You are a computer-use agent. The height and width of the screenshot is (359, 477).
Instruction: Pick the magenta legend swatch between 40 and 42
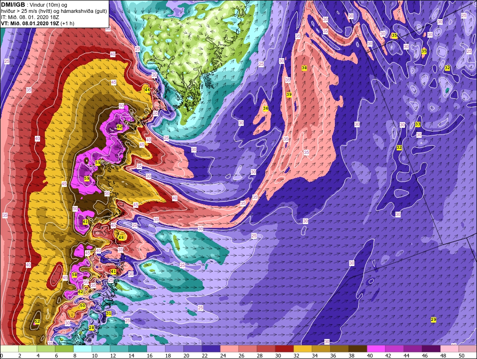click(x=376, y=349)
